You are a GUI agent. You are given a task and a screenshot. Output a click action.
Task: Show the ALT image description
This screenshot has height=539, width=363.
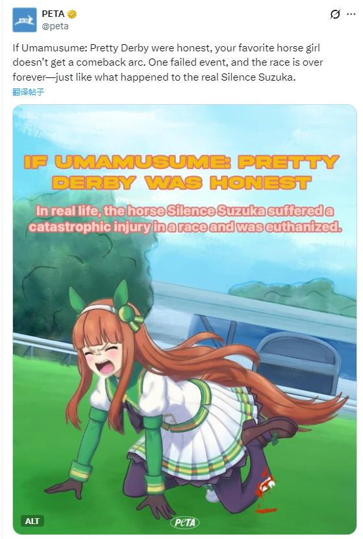[x=32, y=521]
